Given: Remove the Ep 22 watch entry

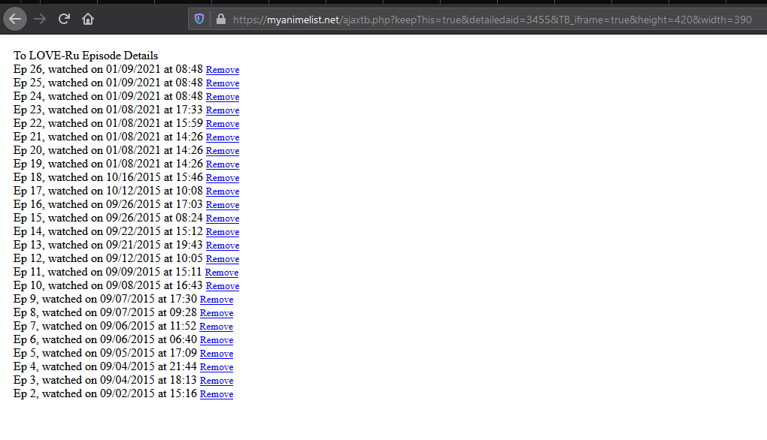Looking at the screenshot, I should coord(223,124).
